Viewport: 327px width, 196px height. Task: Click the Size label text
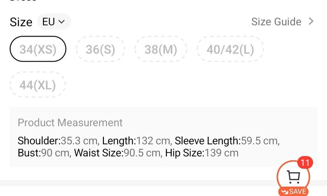point(21,22)
